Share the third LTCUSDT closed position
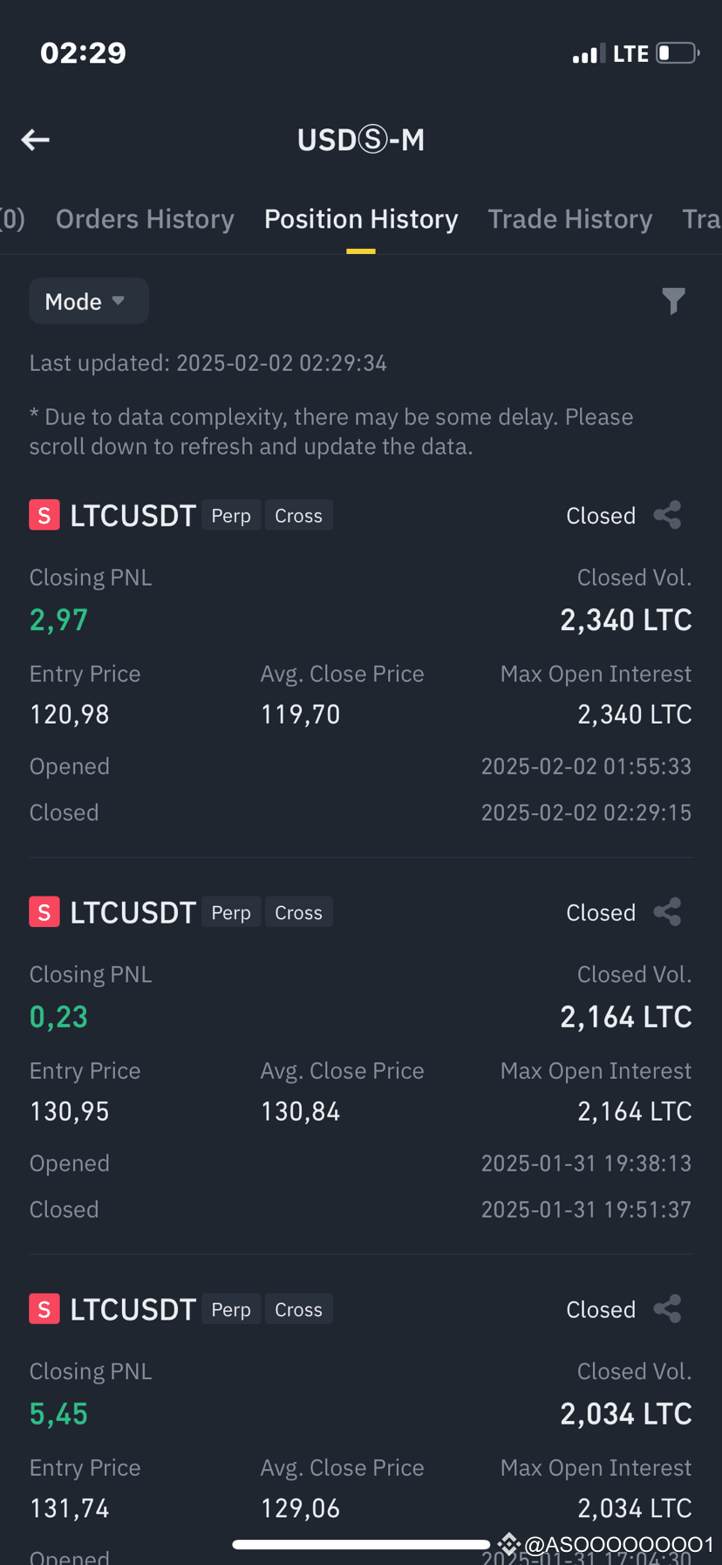This screenshot has width=722, height=1565. tap(667, 1309)
